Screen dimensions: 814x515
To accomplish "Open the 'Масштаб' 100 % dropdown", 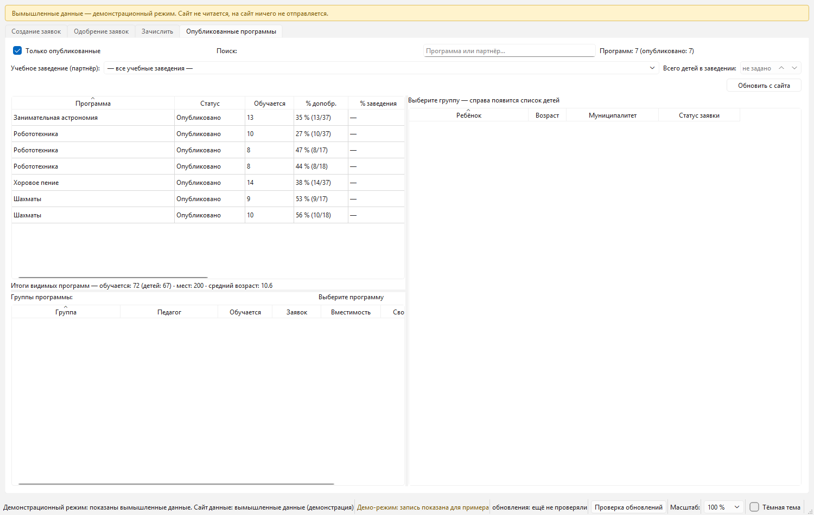I will click(x=723, y=507).
